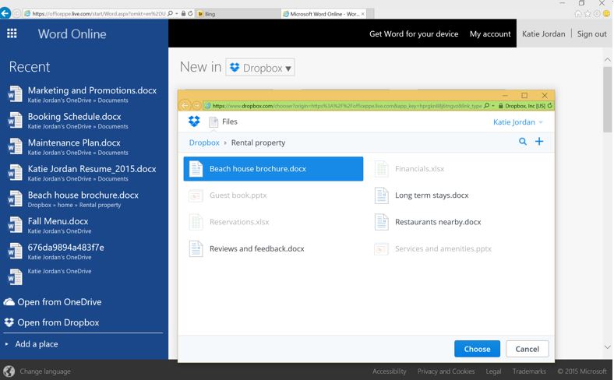Screen dimensions: 614x380
Task: Click the Dropbox breadcrumb link
Action: [x=204, y=142]
